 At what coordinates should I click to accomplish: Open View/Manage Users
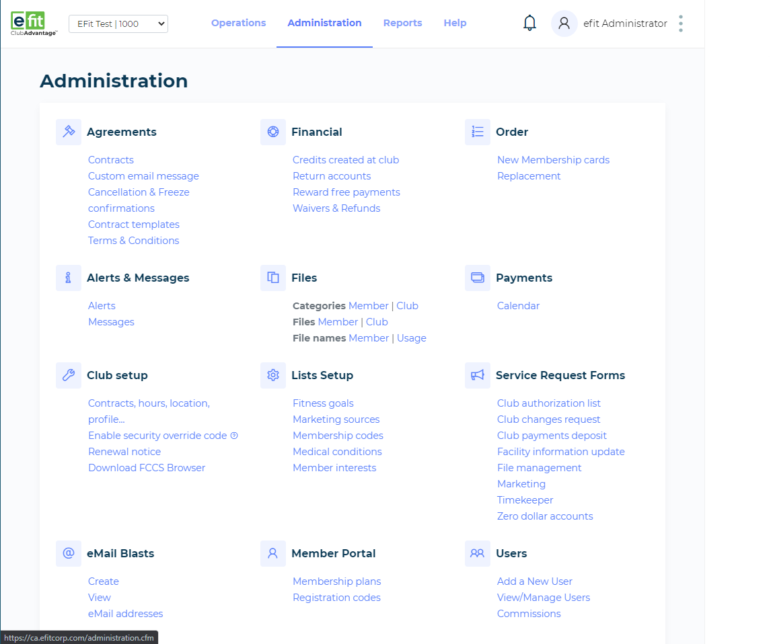tap(544, 598)
